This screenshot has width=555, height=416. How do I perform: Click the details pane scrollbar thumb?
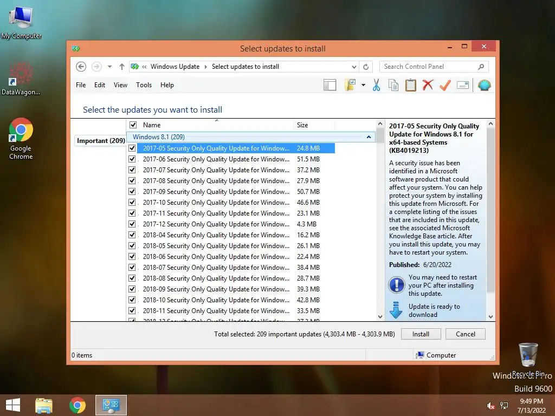[x=491, y=210]
